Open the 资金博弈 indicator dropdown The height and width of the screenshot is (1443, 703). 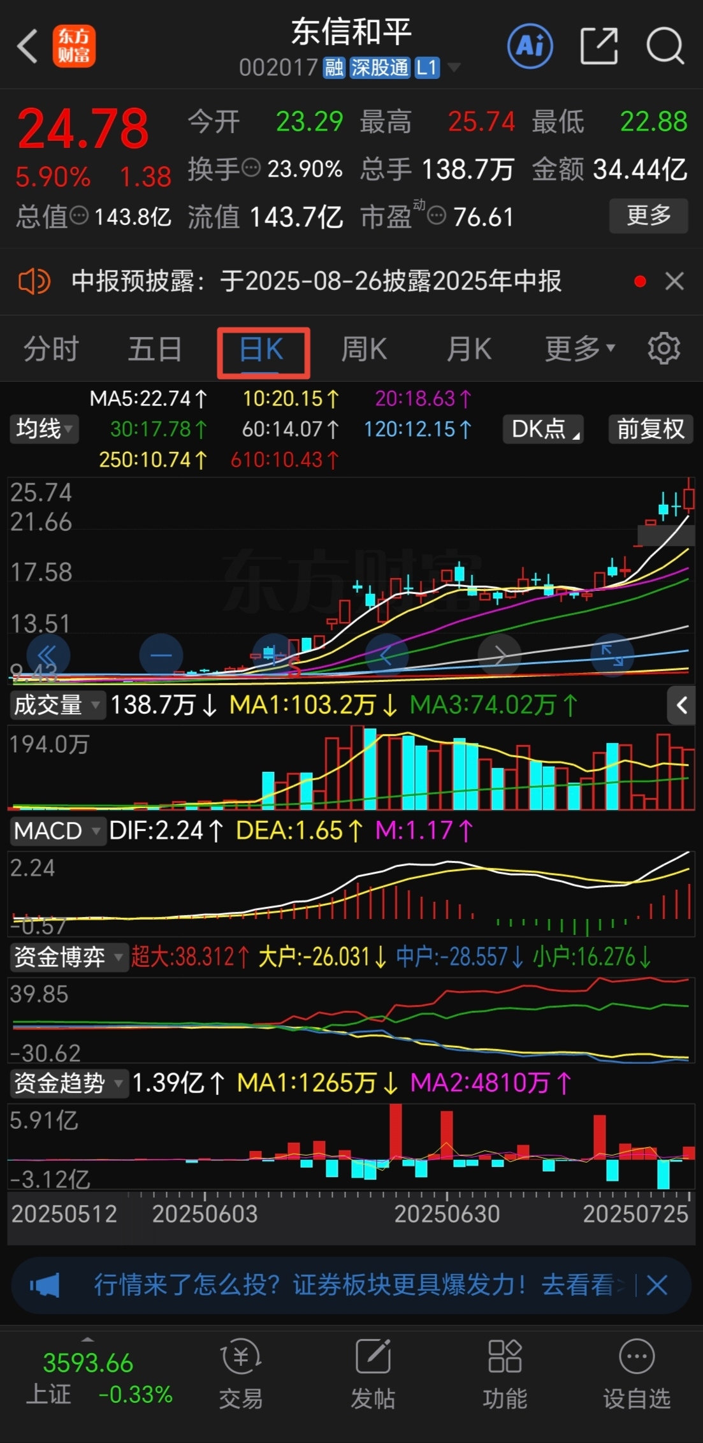[69, 957]
